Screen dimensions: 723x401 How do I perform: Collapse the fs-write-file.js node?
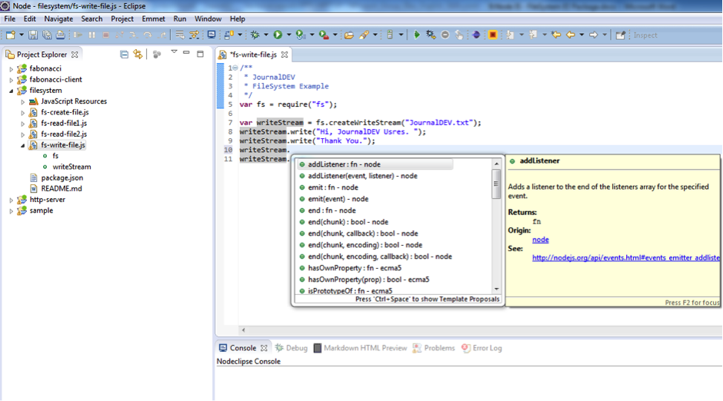[22, 145]
